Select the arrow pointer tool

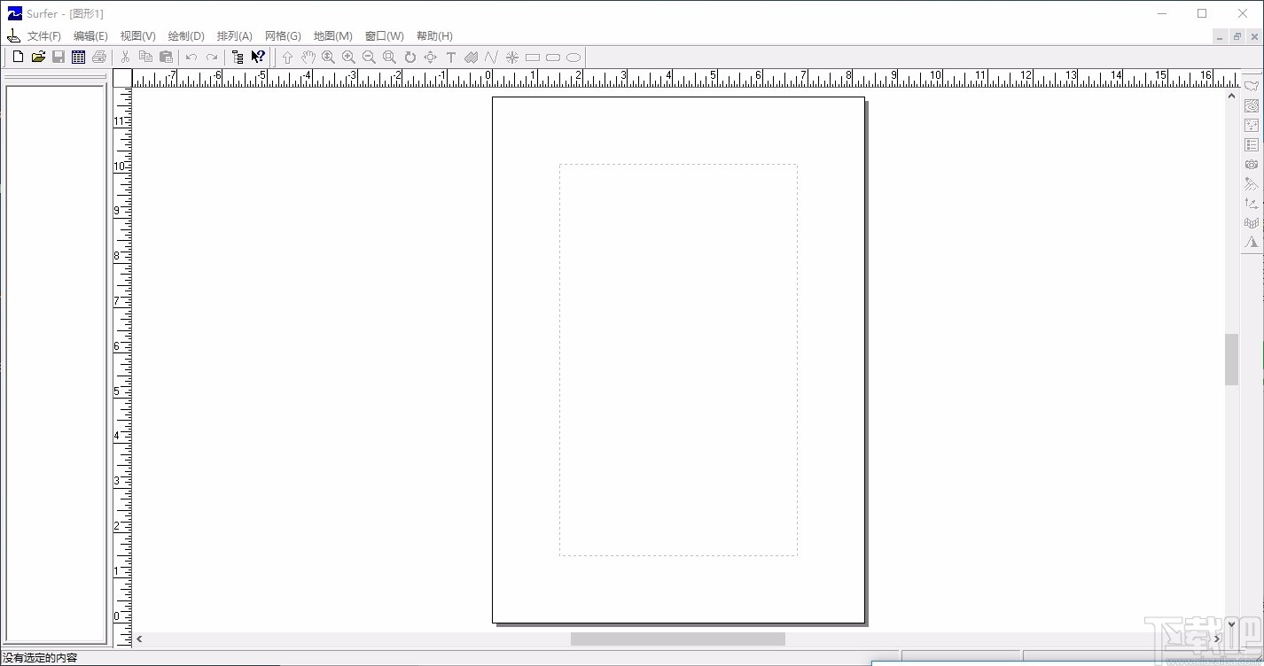287,58
